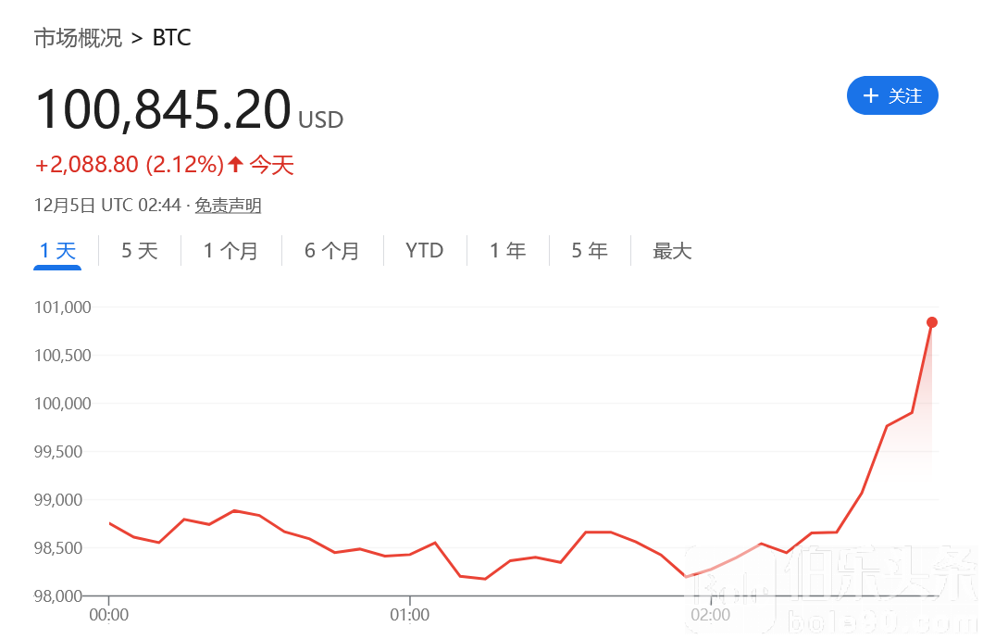Screen dimensions: 983x639
Task: Select the YTD range tab
Action: click(425, 251)
